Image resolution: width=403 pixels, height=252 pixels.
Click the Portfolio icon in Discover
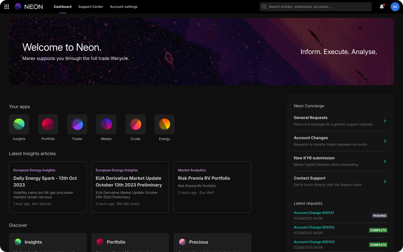click(100, 242)
